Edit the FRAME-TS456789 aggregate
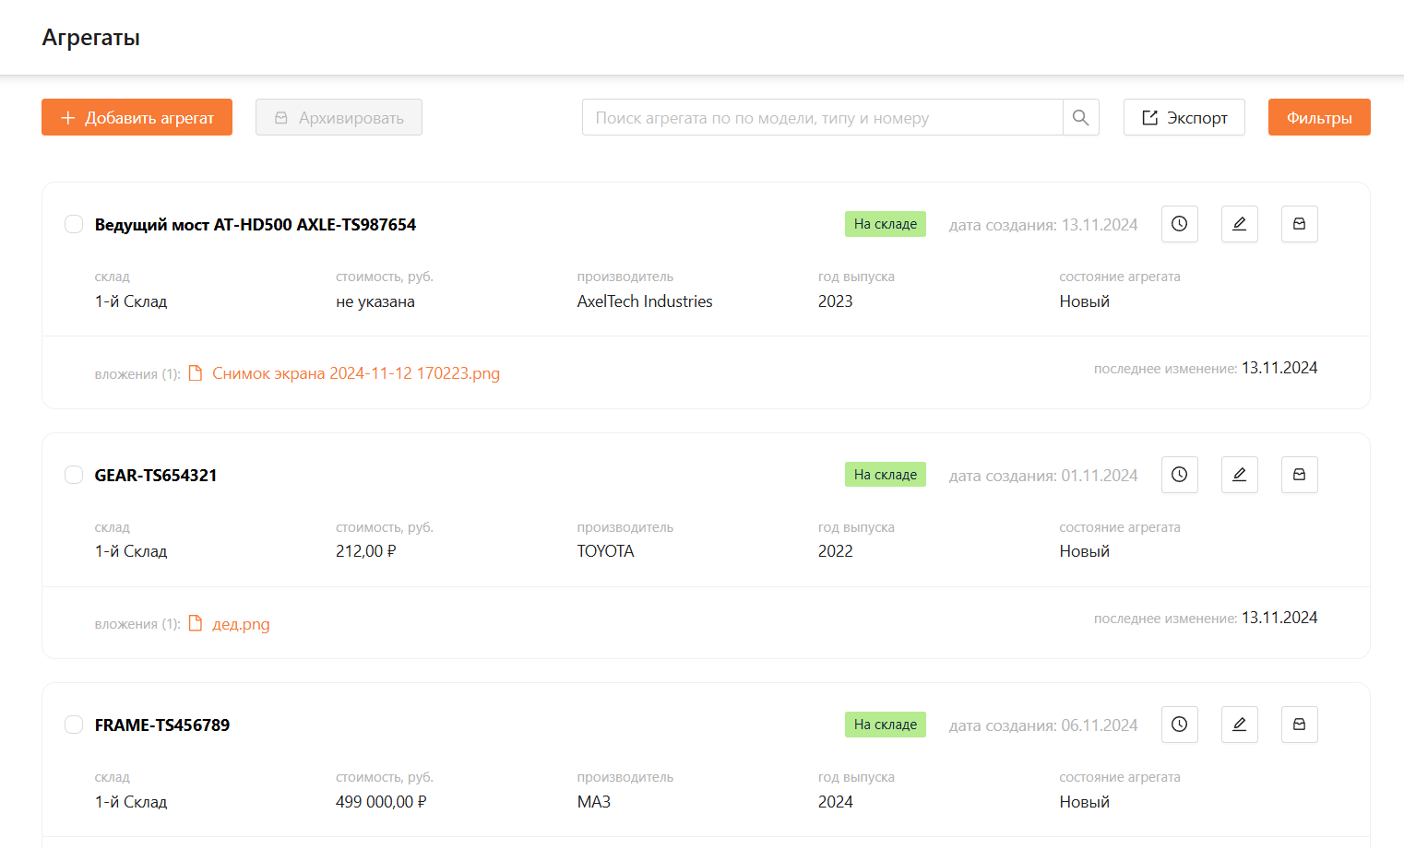Image resolution: width=1404 pixels, height=849 pixels. click(x=1239, y=725)
